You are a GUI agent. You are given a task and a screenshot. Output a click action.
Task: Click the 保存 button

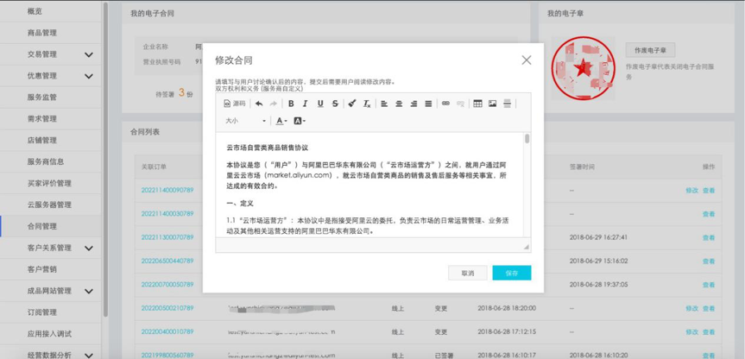pos(512,273)
